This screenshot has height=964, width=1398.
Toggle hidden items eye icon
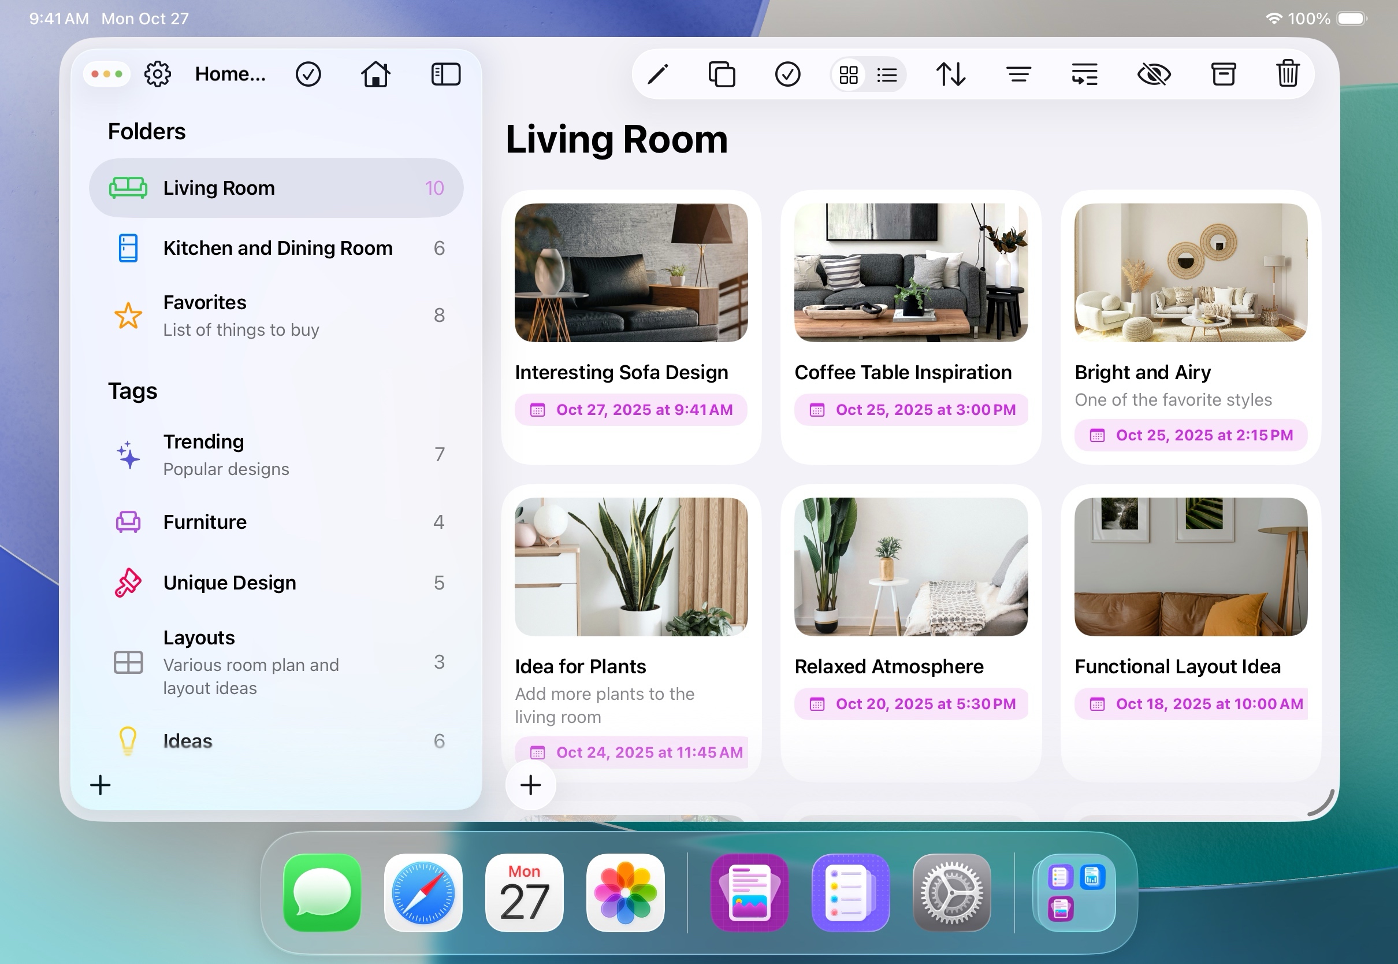click(x=1154, y=75)
